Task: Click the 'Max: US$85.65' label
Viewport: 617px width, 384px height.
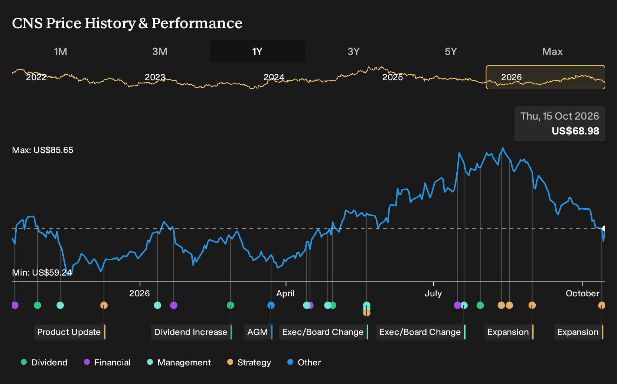Action: pyautogui.click(x=43, y=150)
